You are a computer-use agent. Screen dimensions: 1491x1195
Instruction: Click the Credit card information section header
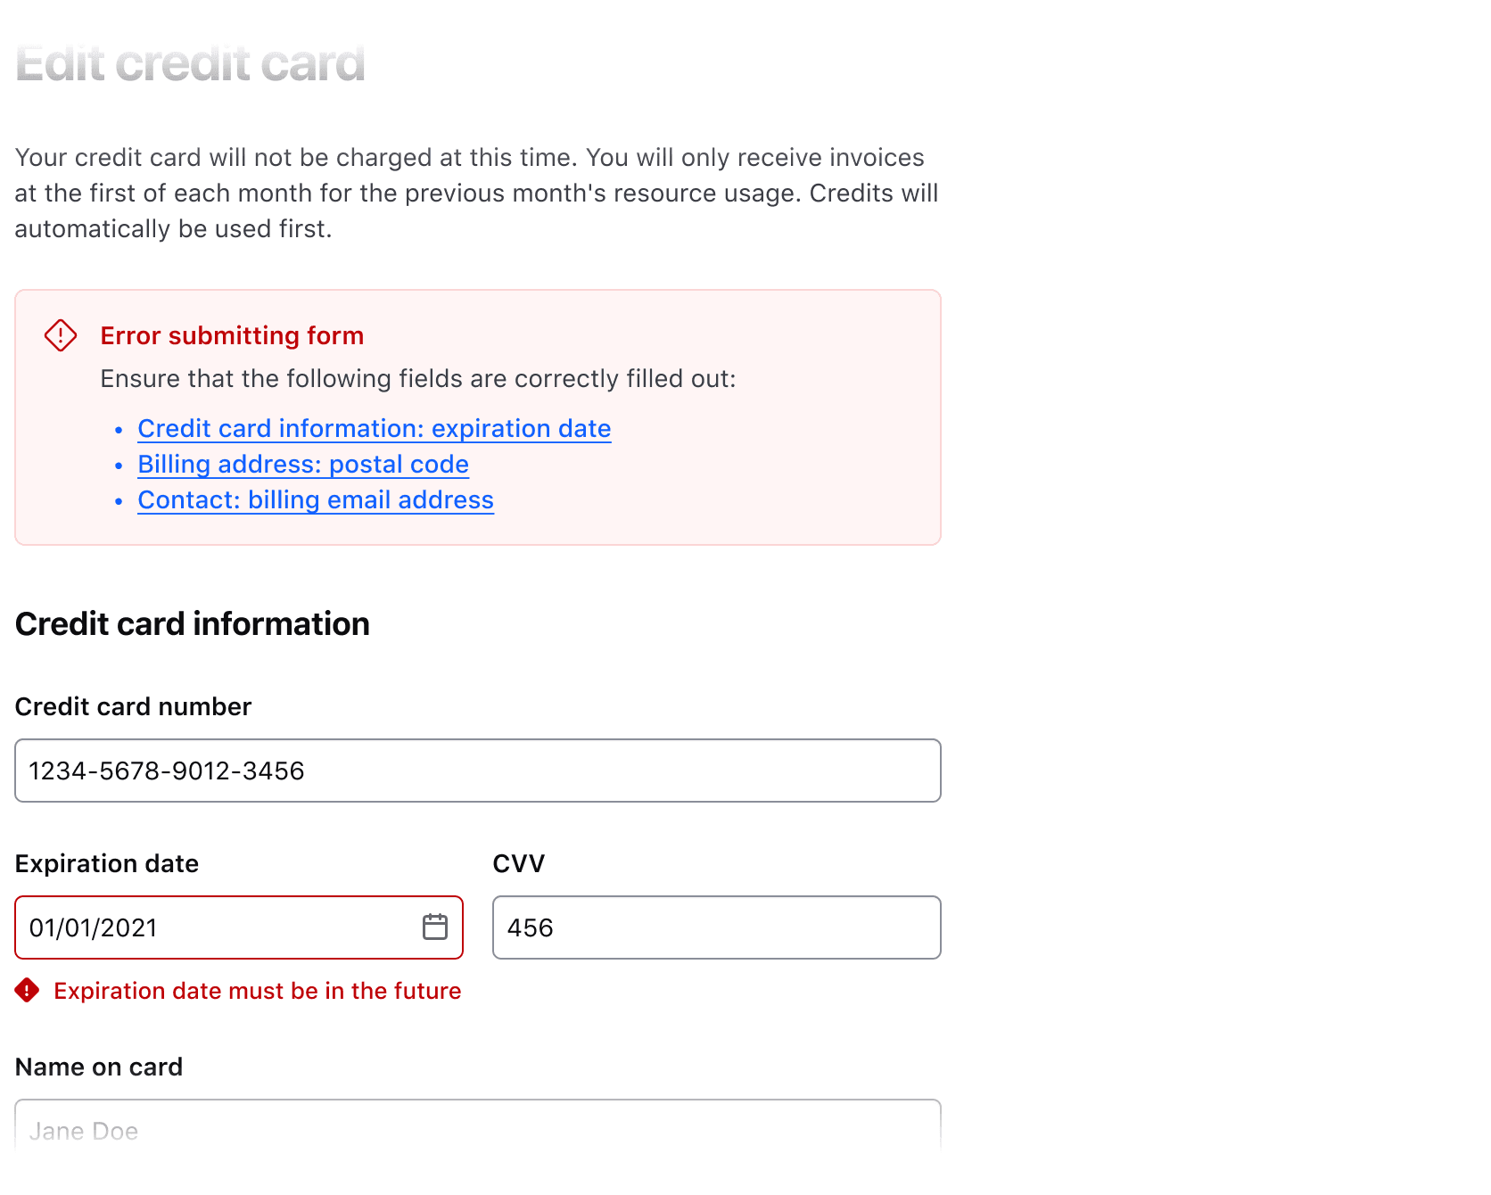[x=192, y=623]
